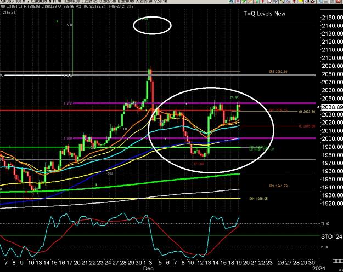Click the 1920.00 price axis label

[x=332, y=203]
